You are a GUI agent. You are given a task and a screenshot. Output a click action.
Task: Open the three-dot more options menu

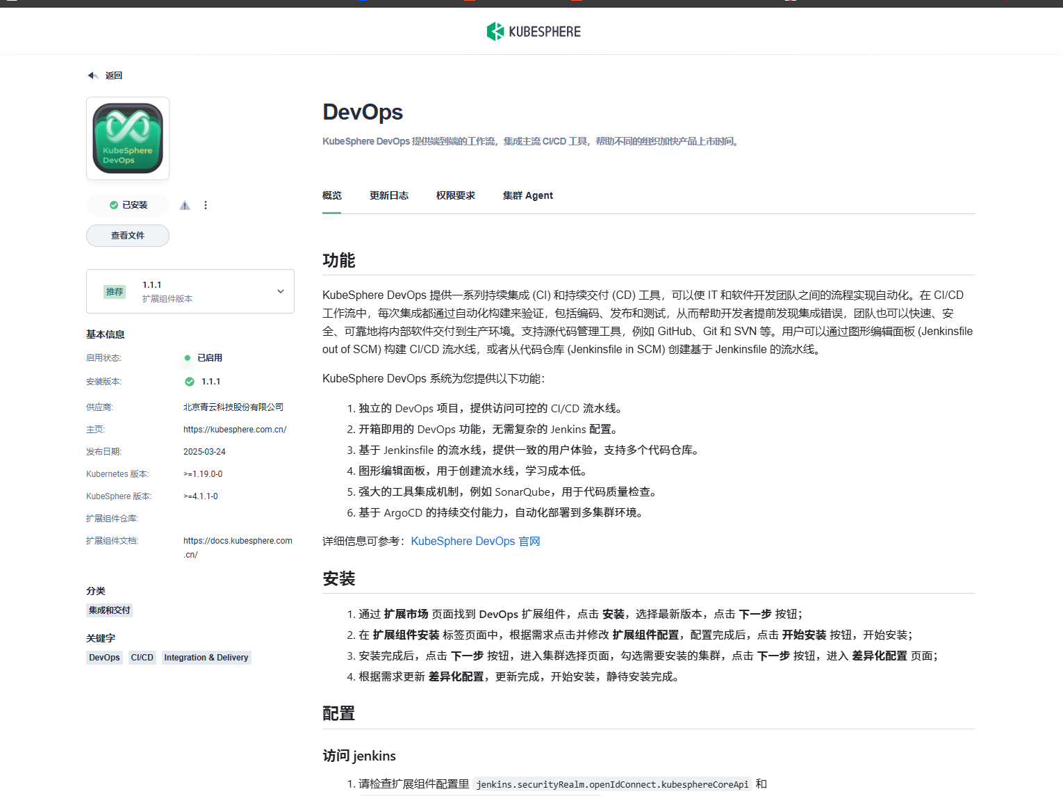coord(206,205)
